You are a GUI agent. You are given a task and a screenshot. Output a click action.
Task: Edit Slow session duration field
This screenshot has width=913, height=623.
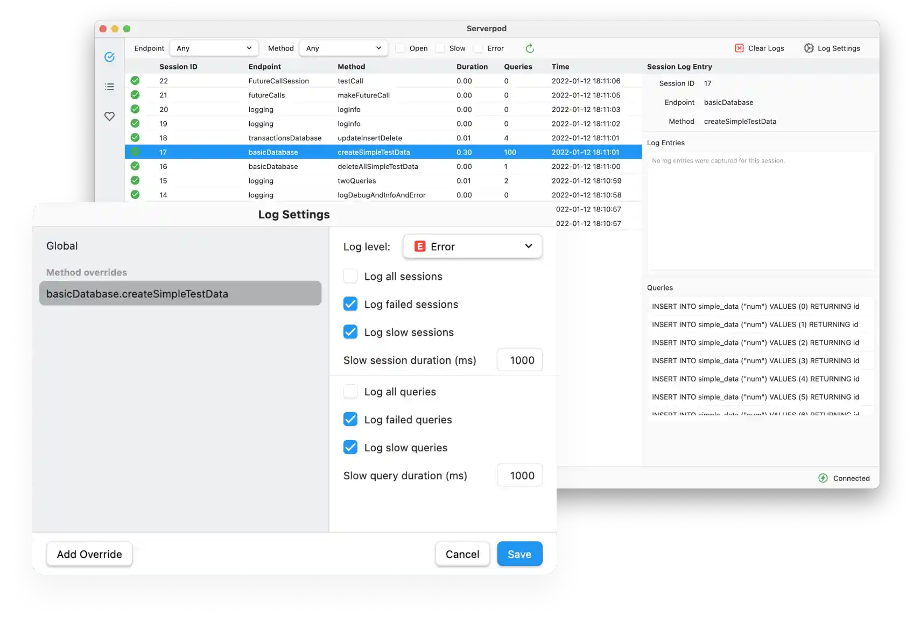click(520, 360)
